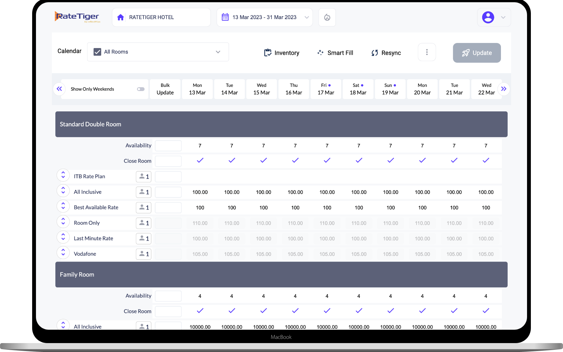Toggle Close Room checkmark for 13 Mar Standard Double
This screenshot has width=563, height=352.
(x=200, y=160)
